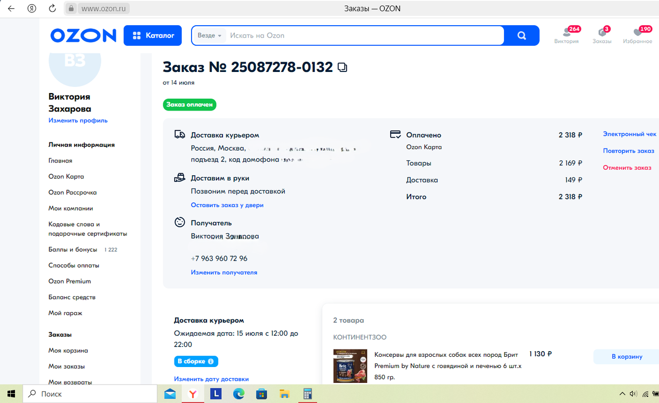The height and width of the screenshot is (403, 659).
Task: Expand the Везде search scope dropdown
Action: 210,35
